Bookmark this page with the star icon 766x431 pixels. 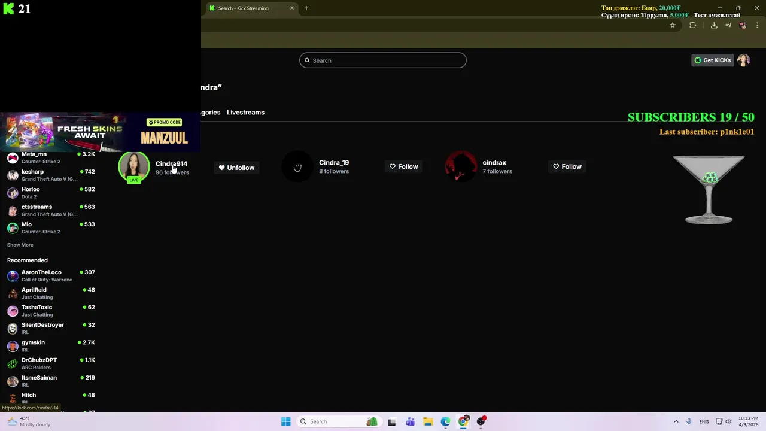[x=673, y=25]
